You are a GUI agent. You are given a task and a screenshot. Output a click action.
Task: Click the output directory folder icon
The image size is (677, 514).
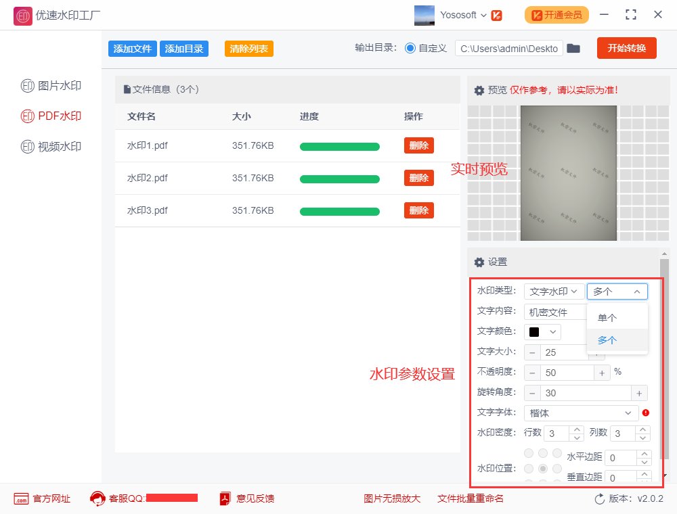pos(574,48)
